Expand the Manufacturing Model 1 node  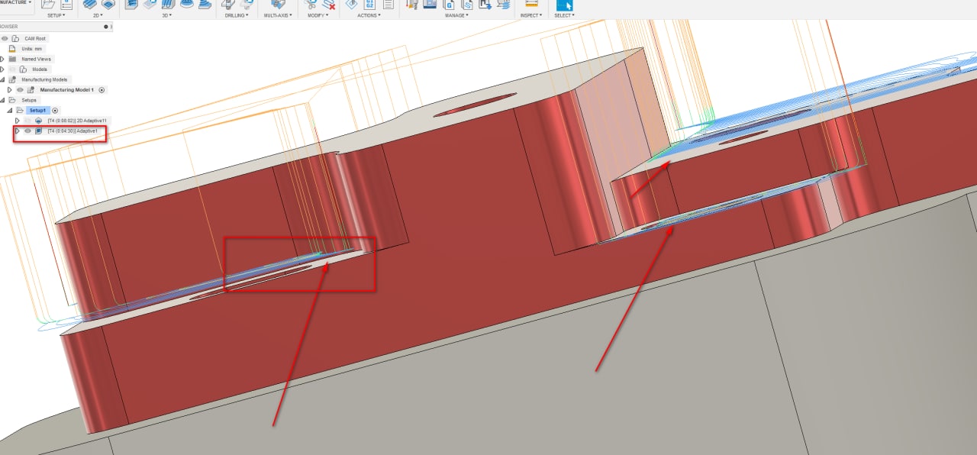pyautogui.click(x=10, y=90)
